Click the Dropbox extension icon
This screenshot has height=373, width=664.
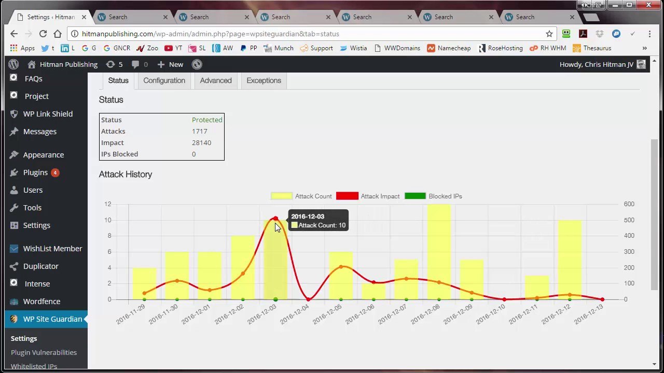599,34
